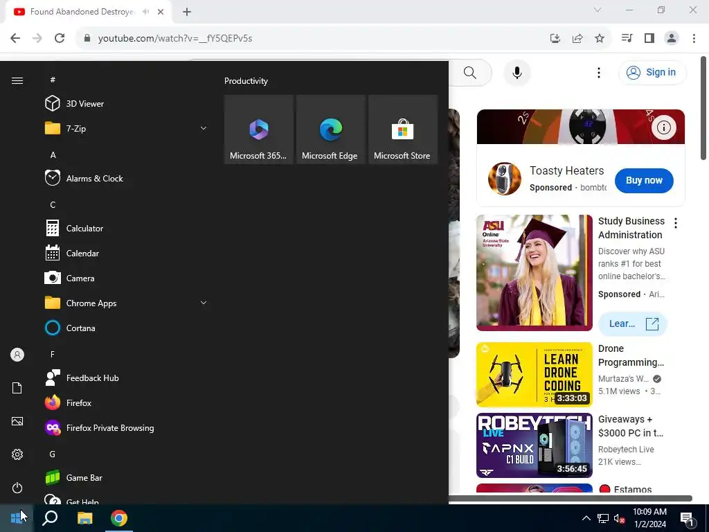This screenshot has height=532, width=709.
Task: Open Feedback Hub
Action: 127,378
